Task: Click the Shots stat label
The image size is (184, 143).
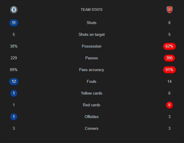Action: [x=92, y=23]
